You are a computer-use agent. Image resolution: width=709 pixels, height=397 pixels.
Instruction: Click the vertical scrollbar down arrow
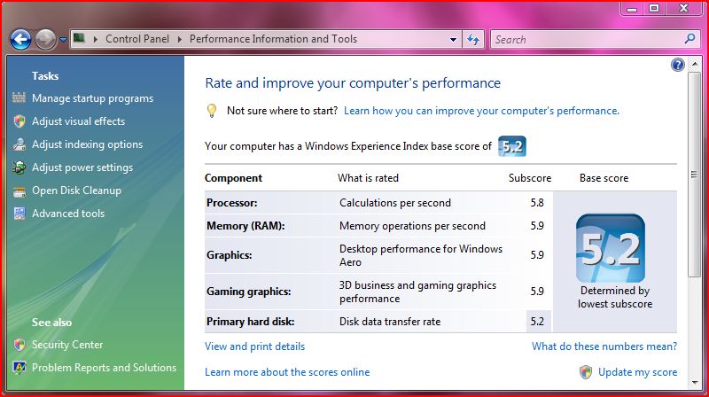(x=695, y=383)
